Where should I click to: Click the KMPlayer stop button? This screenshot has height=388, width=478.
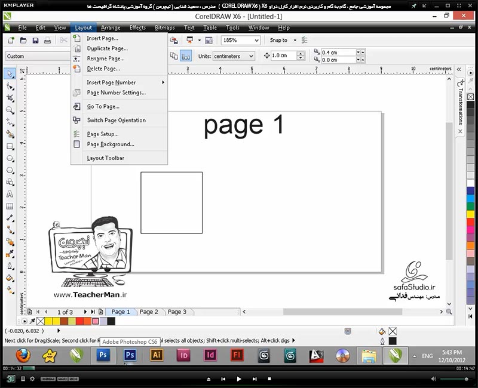coord(269,379)
